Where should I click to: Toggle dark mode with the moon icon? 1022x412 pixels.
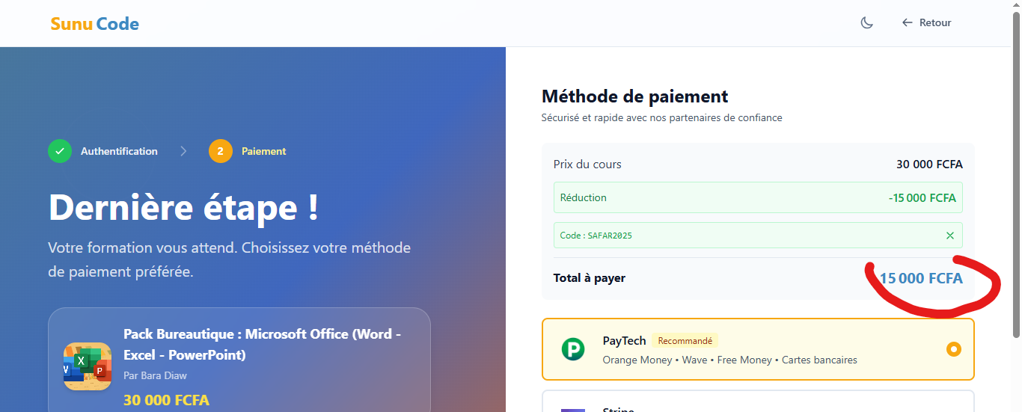(866, 22)
